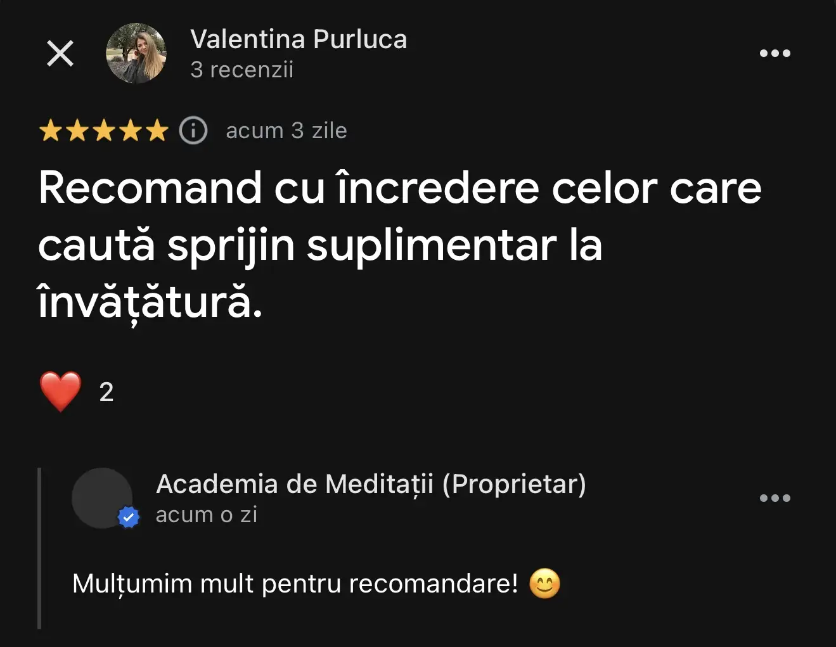This screenshot has width=836, height=647.
Task: Click the 'acum 3 zile' review timestamp
Action: 286,131
